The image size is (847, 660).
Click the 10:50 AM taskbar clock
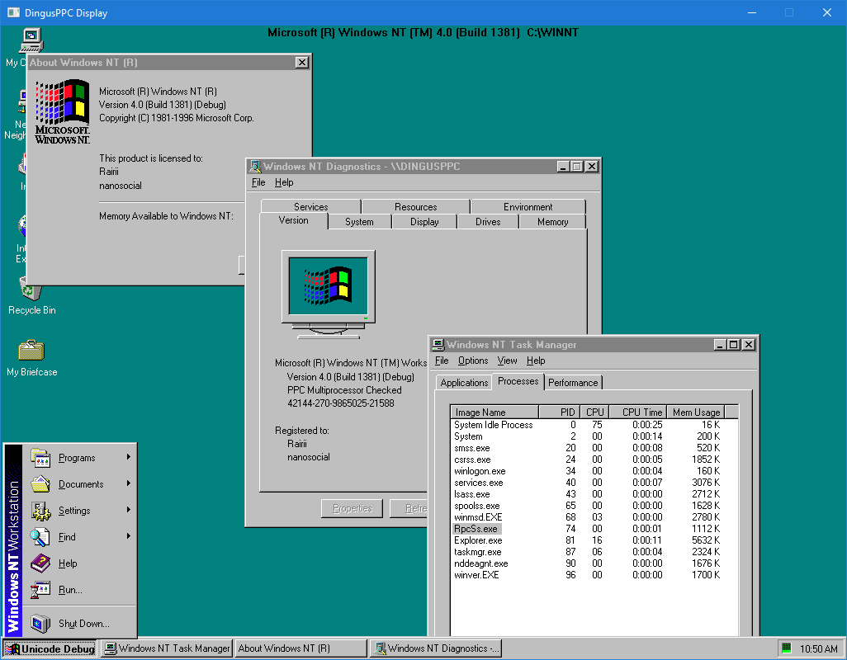coord(818,648)
